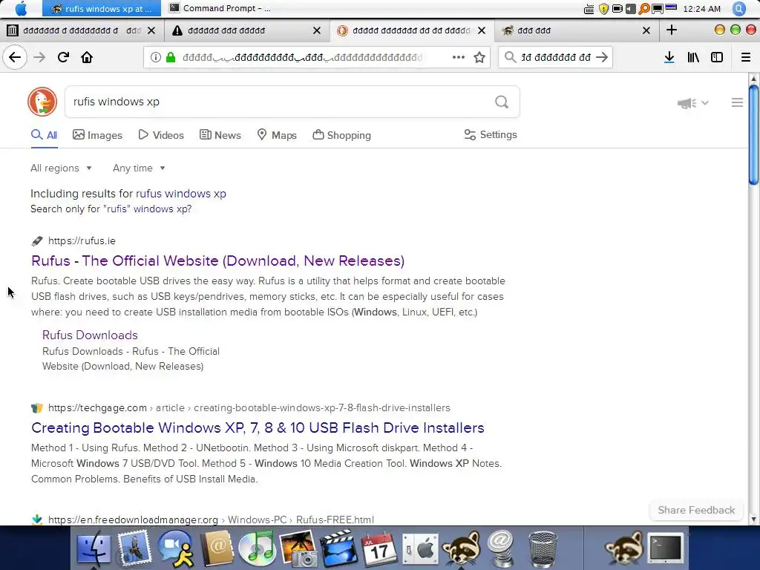Viewport: 760px width, 570px height.
Task: Show site information via the info icon
Action: (x=155, y=57)
